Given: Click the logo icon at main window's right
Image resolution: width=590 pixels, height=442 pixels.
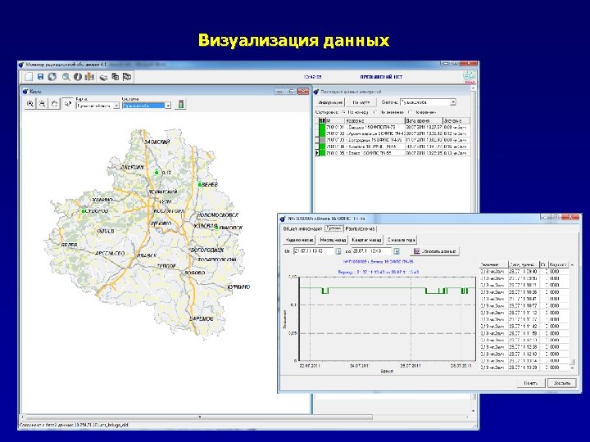Looking at the screenshot, I should click(x=470, y=77).
